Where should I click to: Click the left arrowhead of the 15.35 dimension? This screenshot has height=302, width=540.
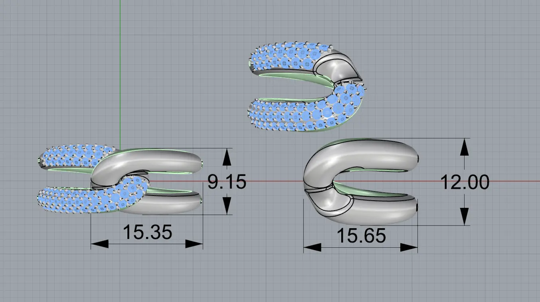[x=100, y=244]
